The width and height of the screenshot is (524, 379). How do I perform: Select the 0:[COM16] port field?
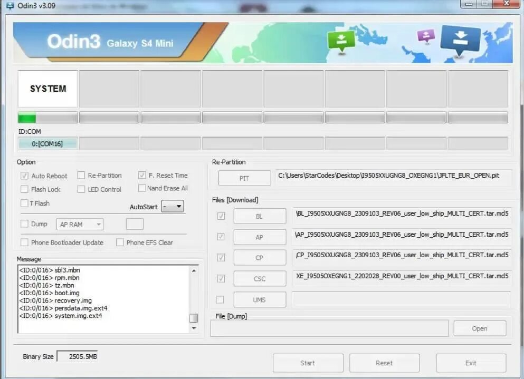[48, 143]
